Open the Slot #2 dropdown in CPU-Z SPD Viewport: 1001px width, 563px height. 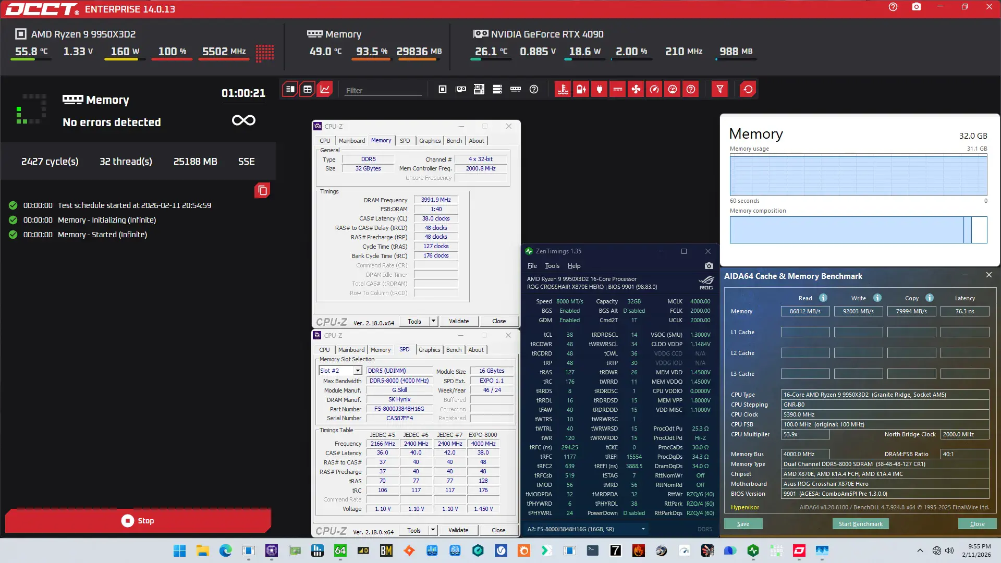pyautogui.click(x=358, y=371)
